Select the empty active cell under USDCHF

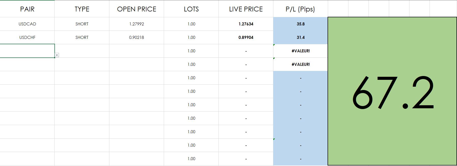click(27, 51)
